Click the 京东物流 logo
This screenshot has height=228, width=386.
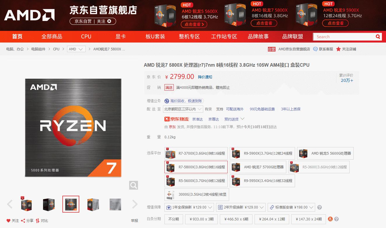point(177,119)
